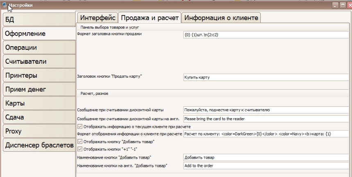Open the Информация о клиенте tab
Viewport: 352px width, 177px height.
coord(221,18)
